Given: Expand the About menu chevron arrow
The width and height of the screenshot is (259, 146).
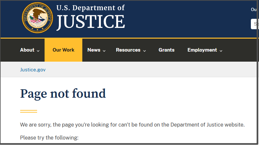Looking at the screenshot, I should click(38, 51).
